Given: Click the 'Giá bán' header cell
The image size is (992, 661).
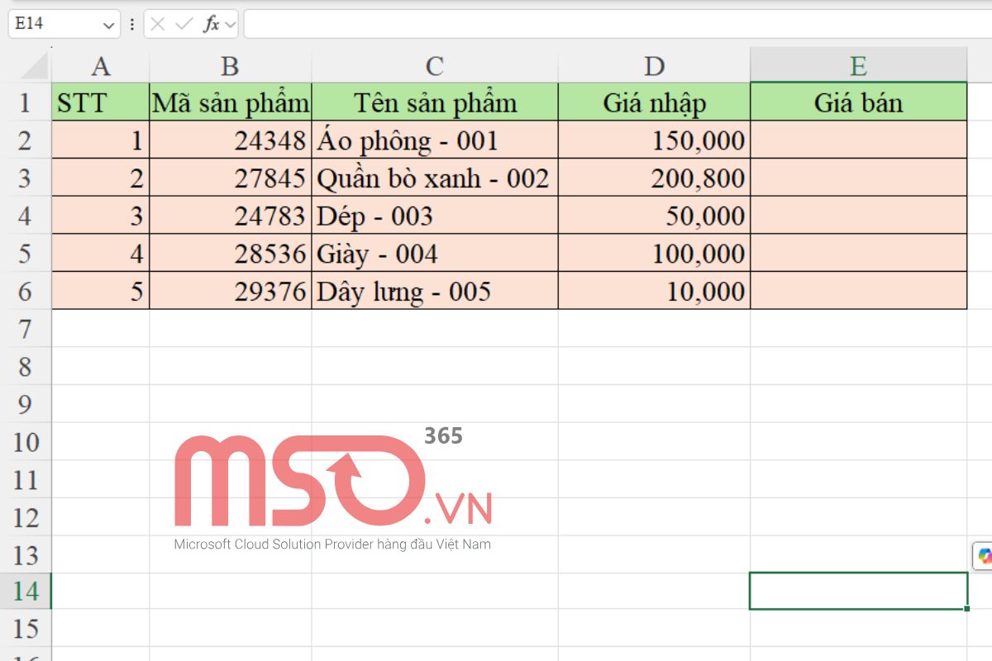Looking at the screenshot, I should [x=858, y=102].
